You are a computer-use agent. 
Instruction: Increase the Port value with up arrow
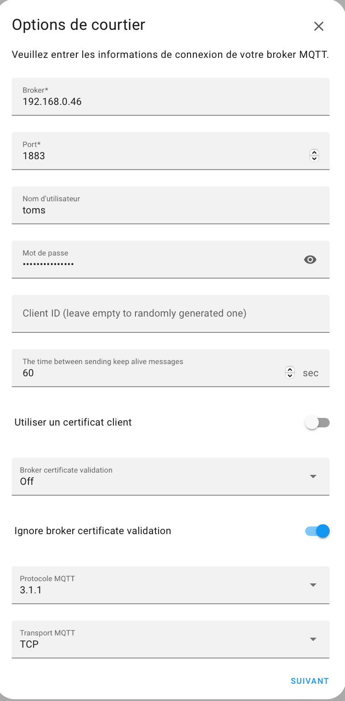coord(315,152)
